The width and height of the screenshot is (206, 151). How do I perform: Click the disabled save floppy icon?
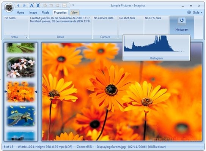[x=64, y=5]
